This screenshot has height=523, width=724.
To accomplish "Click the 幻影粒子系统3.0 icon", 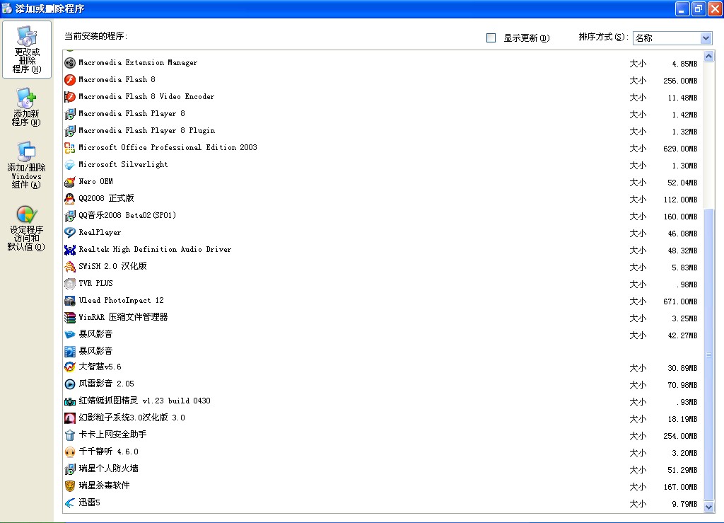I will coord(70,418).
